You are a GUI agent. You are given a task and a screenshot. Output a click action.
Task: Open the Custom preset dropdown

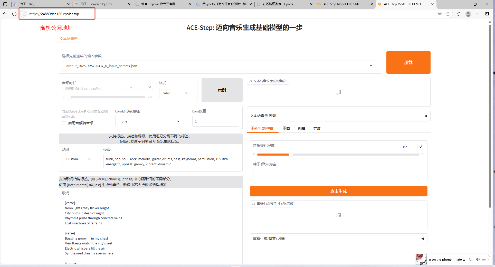[x=79, y=159]
